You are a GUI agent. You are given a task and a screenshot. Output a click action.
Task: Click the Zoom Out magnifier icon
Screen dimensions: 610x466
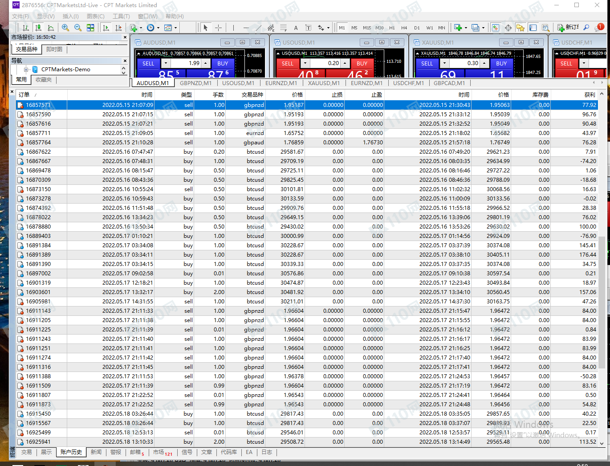pos(78,28)
